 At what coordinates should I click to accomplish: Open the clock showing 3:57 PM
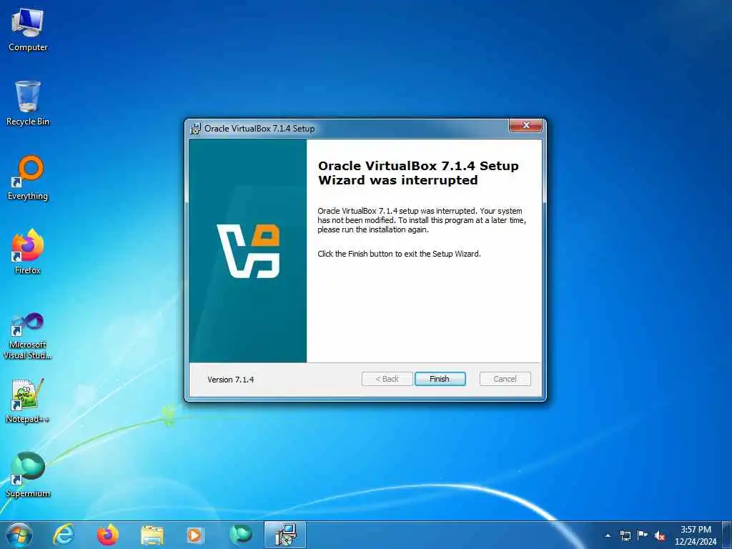click(695, 535)
